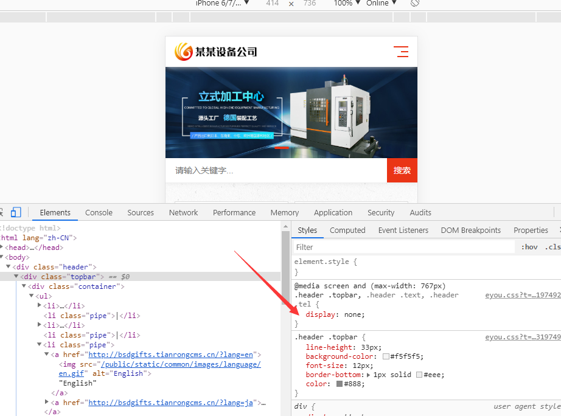This screenshot has height=416, width=561.
Task: Collapse the ul element node
Action: pos(32,296)
